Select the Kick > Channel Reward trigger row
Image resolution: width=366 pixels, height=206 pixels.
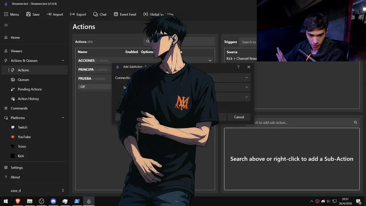coord(241,58)
